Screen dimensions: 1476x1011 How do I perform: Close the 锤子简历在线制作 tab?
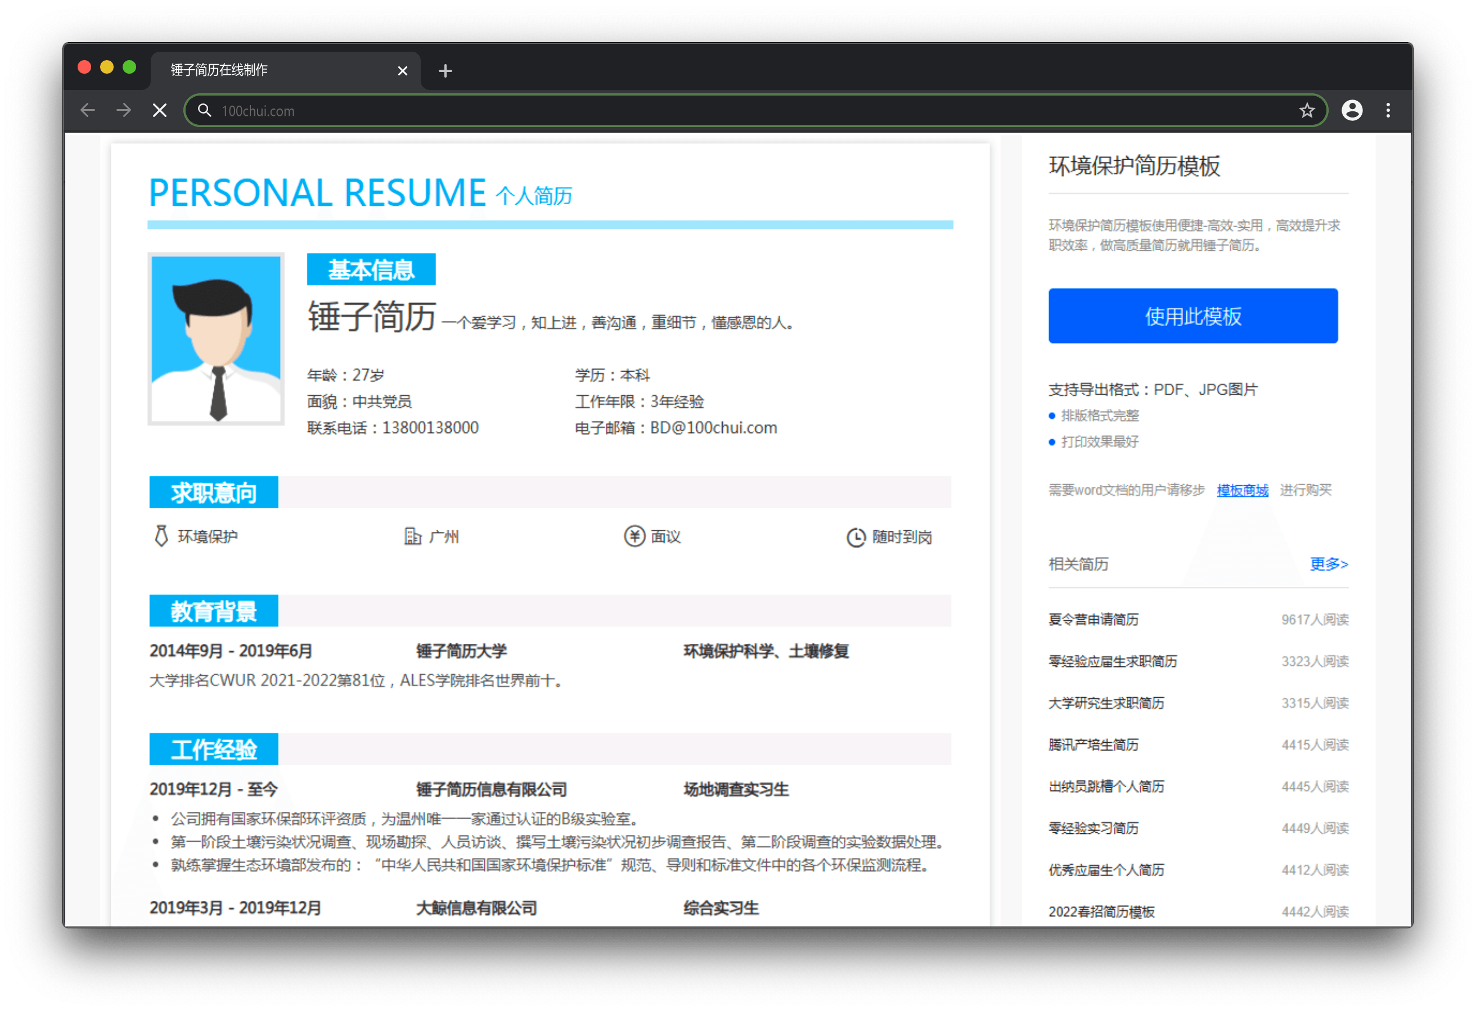402,70
